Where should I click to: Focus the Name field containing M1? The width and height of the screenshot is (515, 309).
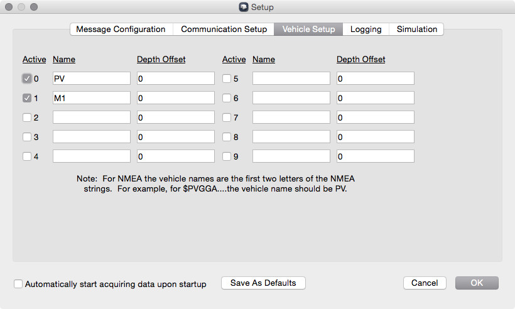click(91, 98)
